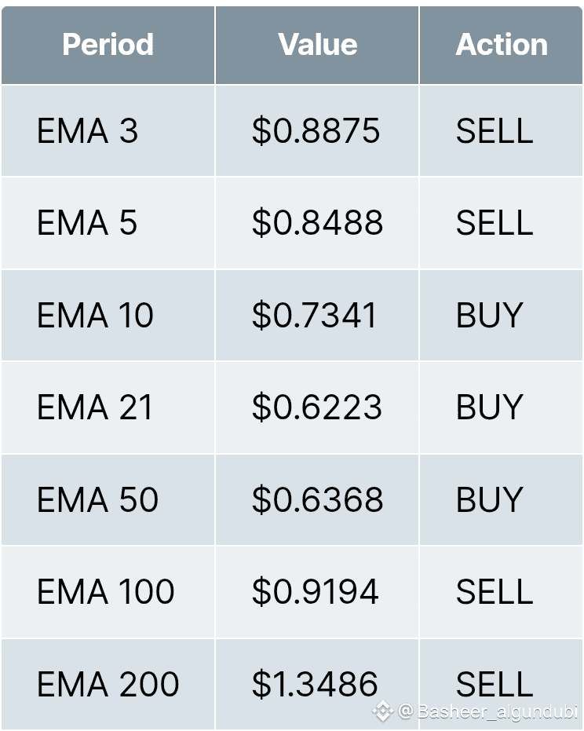Select the $0.8875 value cell

coord(316,131)
